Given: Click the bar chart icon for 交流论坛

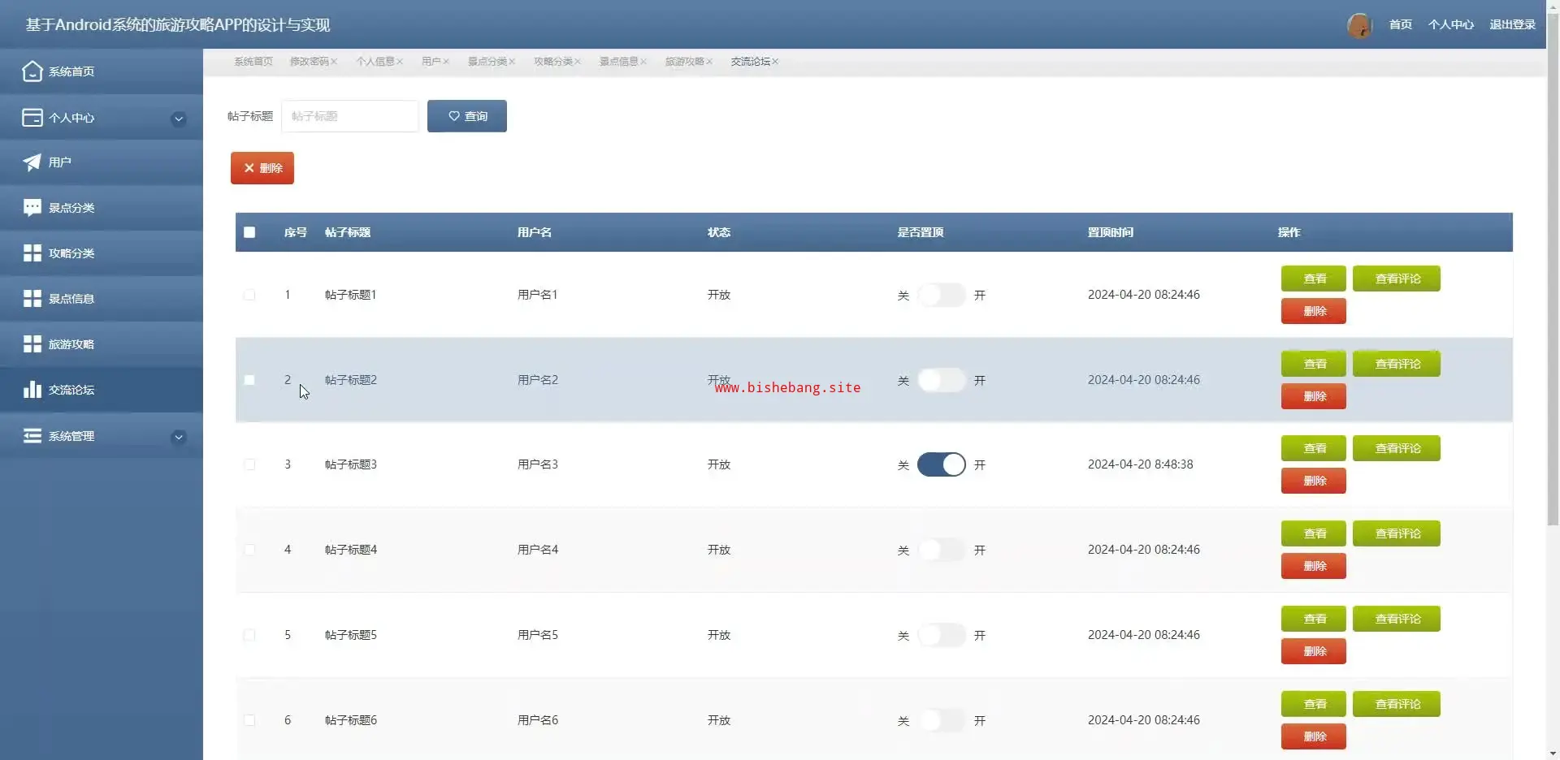Looking at the screenshot, I should (x=32, y=390).
